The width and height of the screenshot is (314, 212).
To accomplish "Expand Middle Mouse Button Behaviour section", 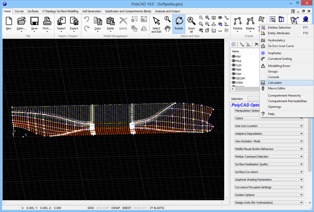I will click(x=269, y=149).
